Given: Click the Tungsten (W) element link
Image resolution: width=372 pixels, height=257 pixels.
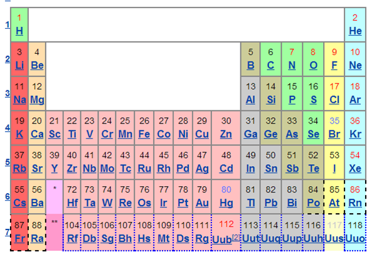Looking at the screenshot, I should click(x=107, y=203).
